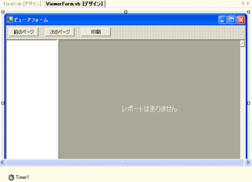
Task: Click the viewer's vertical scroll up arrow
Action: 242,44
